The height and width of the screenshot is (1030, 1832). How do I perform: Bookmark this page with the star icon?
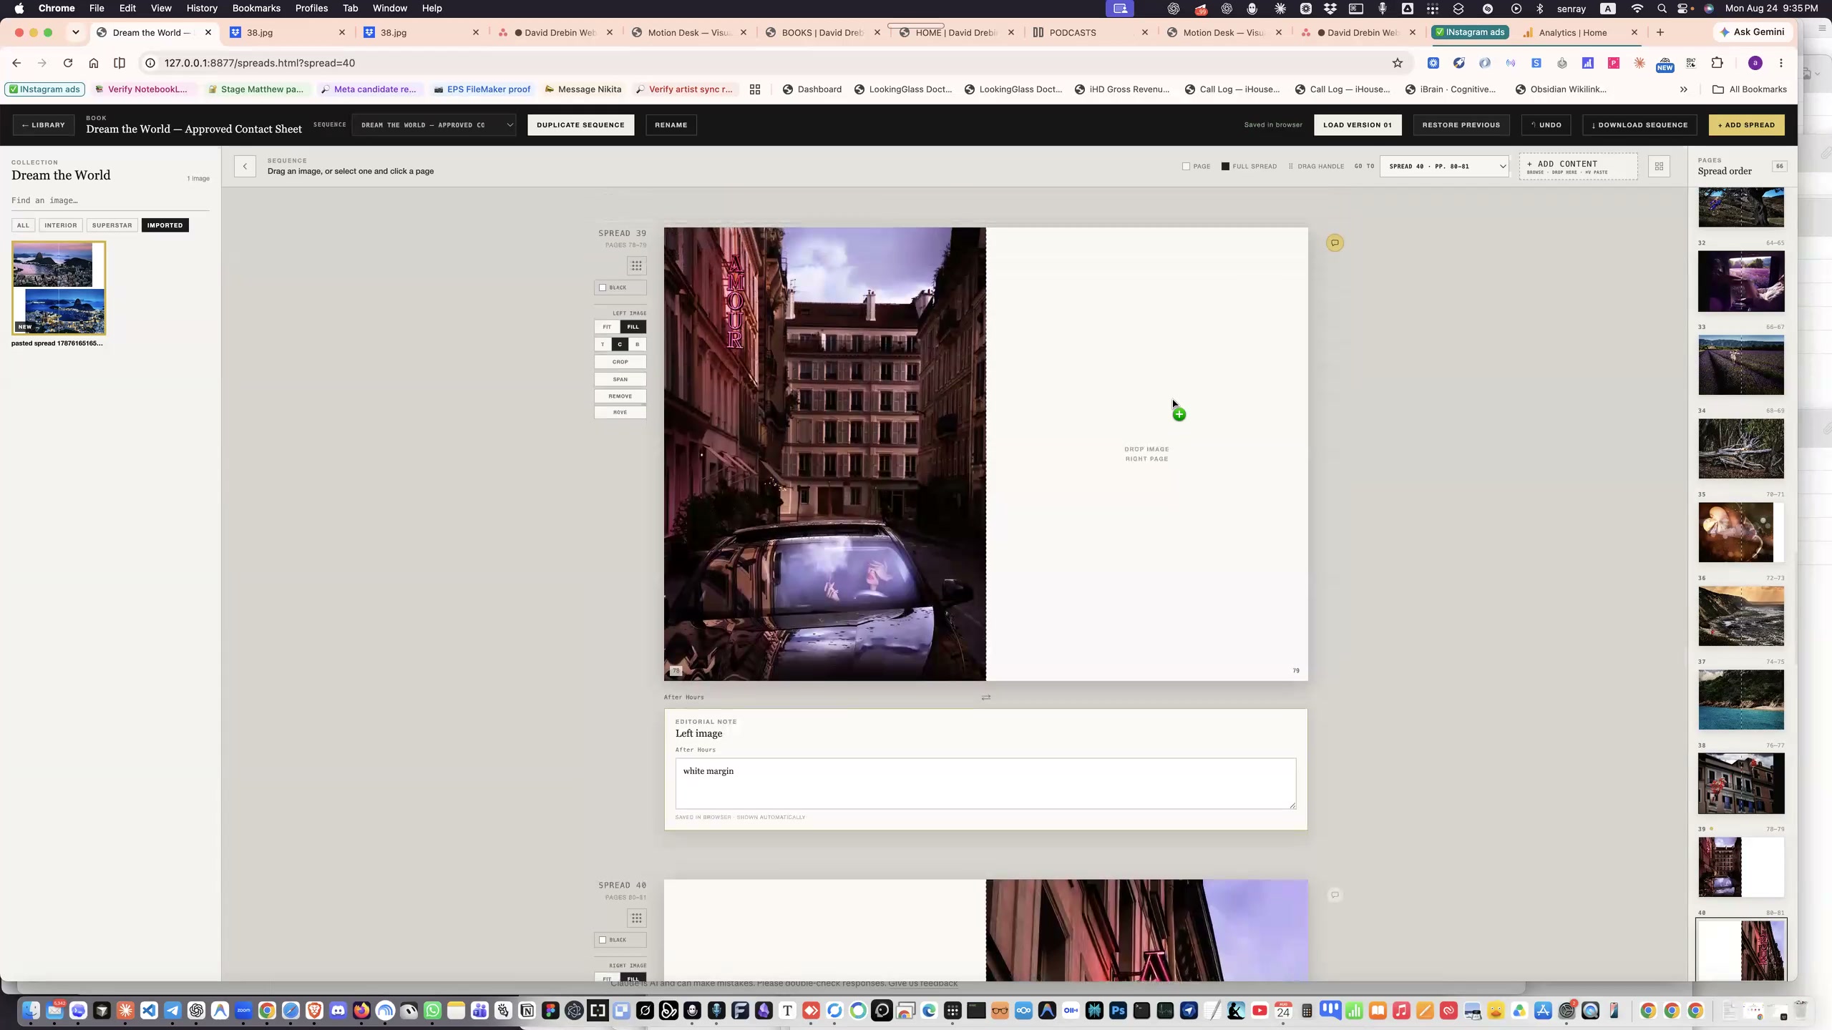pos(1398,63)
